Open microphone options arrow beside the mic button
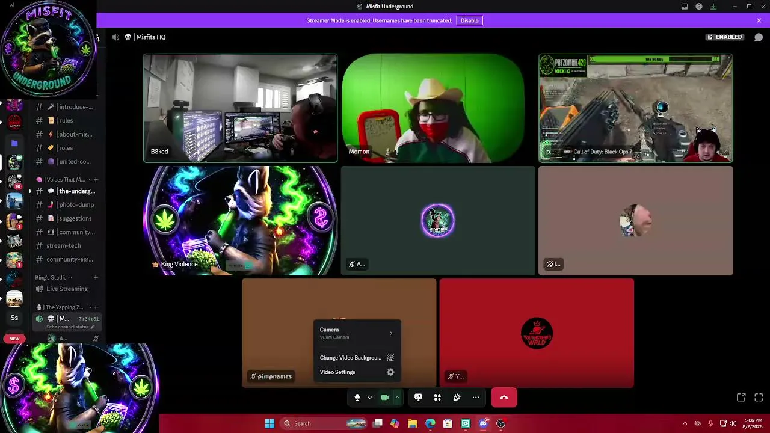The width and height of the screenshot is (770, 433). 369,398
